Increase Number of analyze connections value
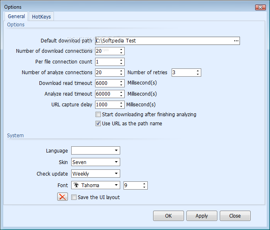This screenshot has height=230, width=270. coord(121,70)
